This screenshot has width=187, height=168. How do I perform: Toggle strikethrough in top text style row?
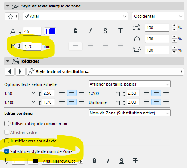coord(121,31)
